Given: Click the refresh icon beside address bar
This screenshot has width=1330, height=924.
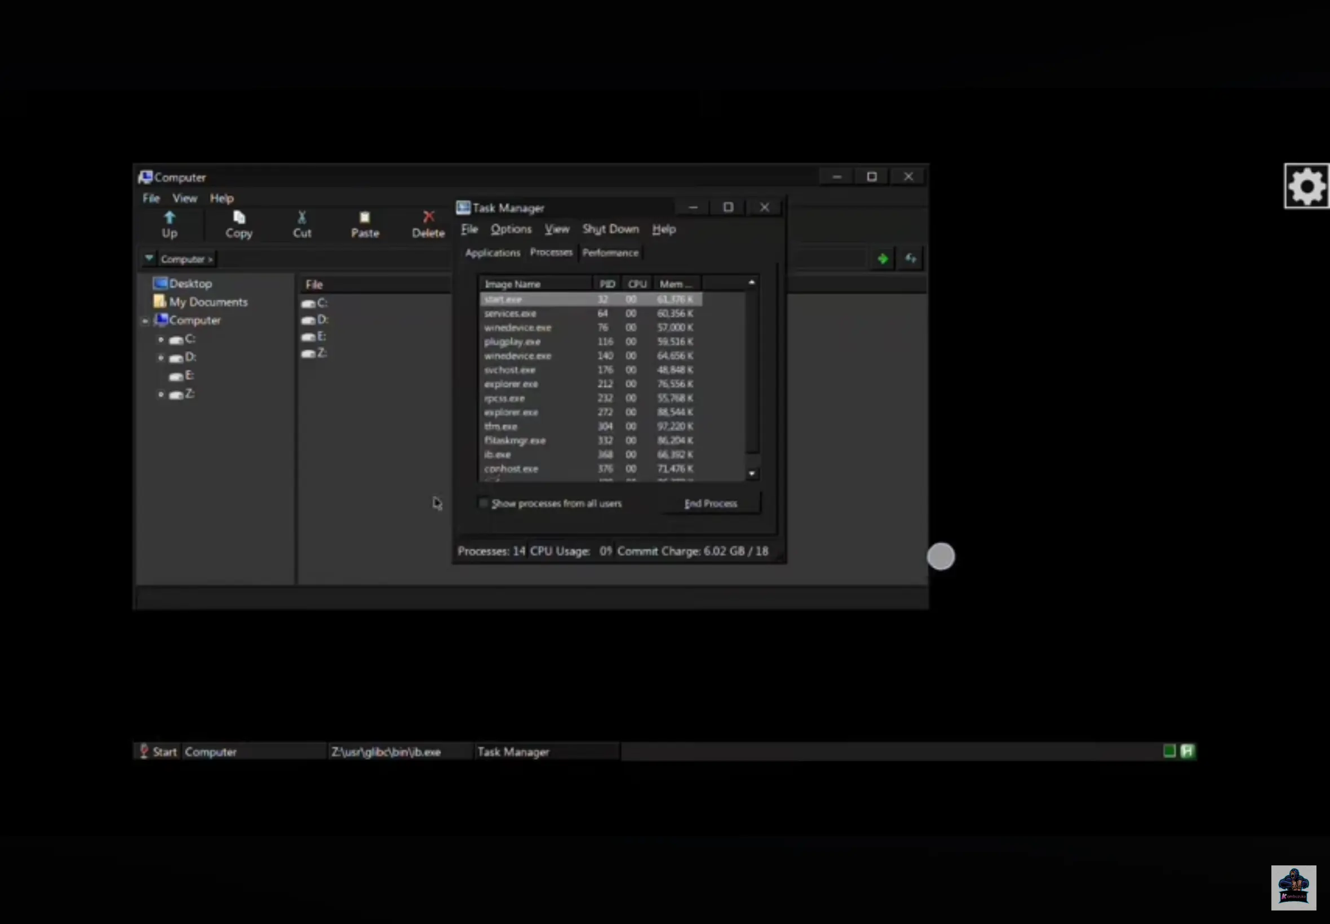Looking at the screenshot, I should pyautogui.click(x=911, y=259).
